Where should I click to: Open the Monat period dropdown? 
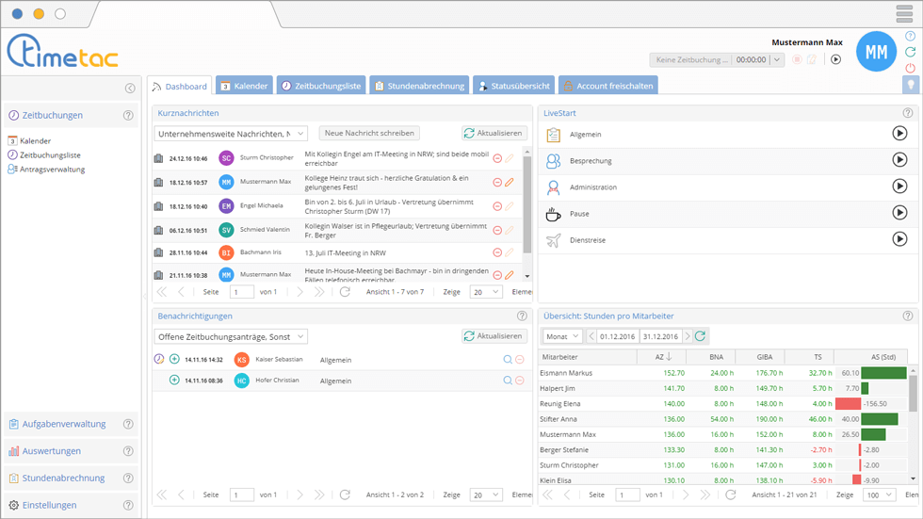(x=562, y=336)
